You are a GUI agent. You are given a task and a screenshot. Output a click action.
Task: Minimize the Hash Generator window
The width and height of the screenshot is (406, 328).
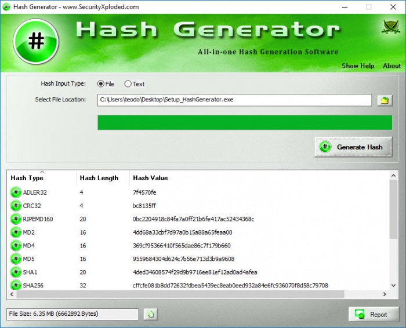(345, 7)
